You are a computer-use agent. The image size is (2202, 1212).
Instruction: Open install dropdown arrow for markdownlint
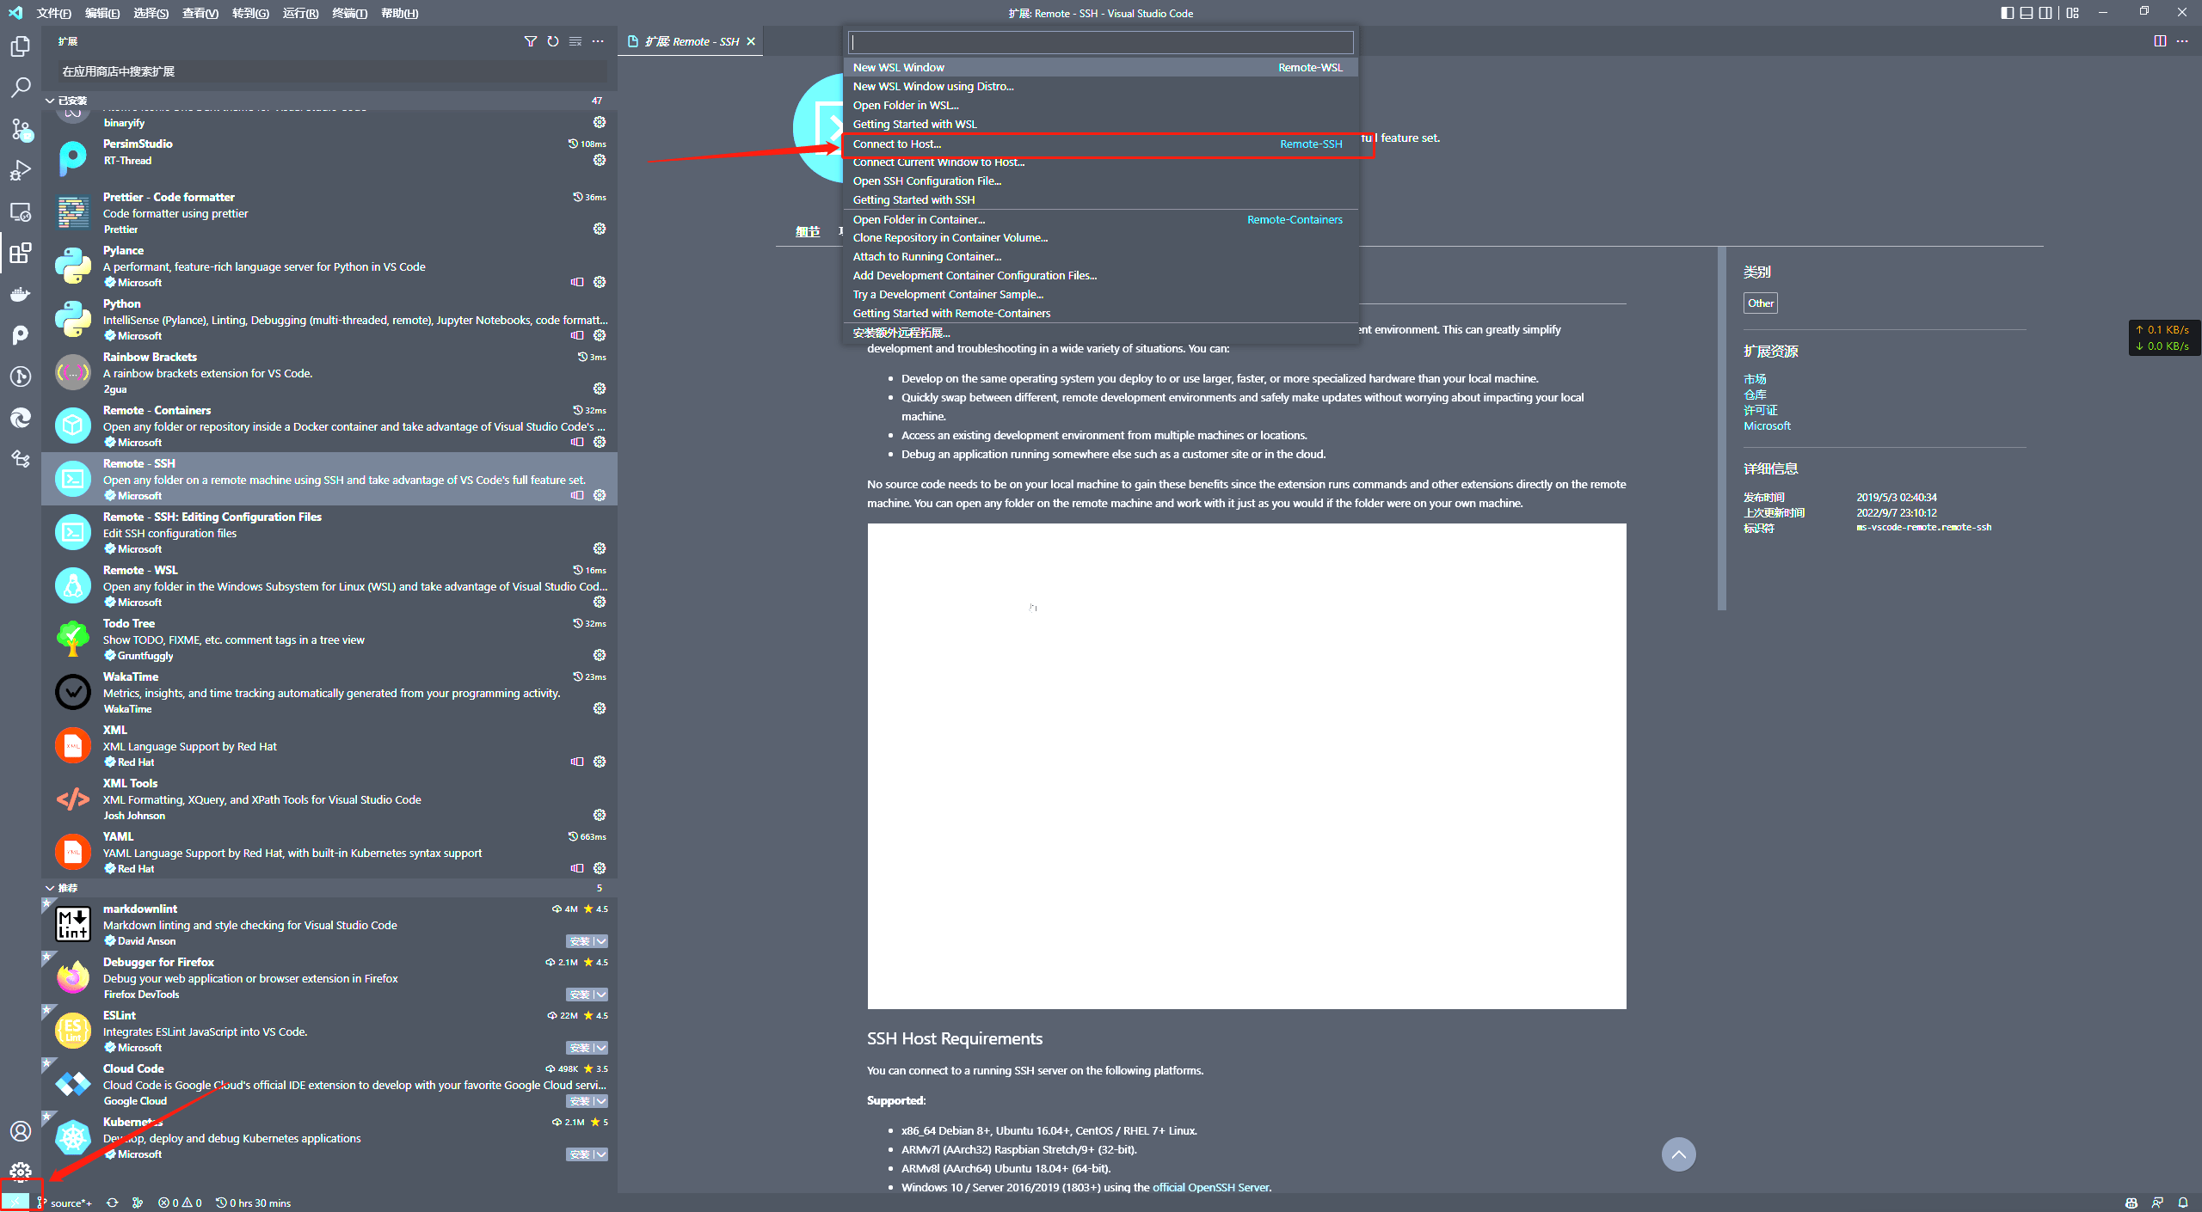click(601, 941)
